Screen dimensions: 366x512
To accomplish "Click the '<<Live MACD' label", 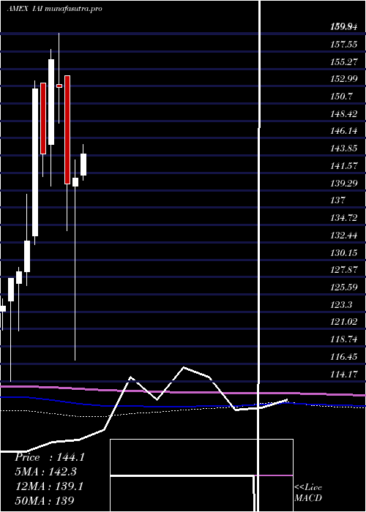I will [308, 493].
